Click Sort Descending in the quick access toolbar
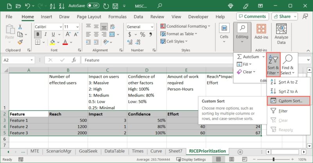 tap(62, 6)
